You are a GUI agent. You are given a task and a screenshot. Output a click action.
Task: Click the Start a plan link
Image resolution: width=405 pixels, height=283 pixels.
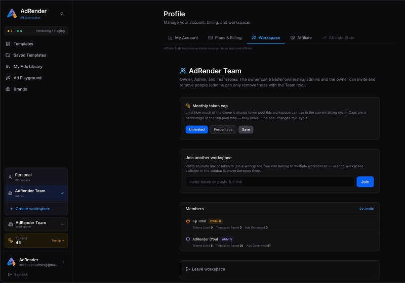tap(30, 18)
